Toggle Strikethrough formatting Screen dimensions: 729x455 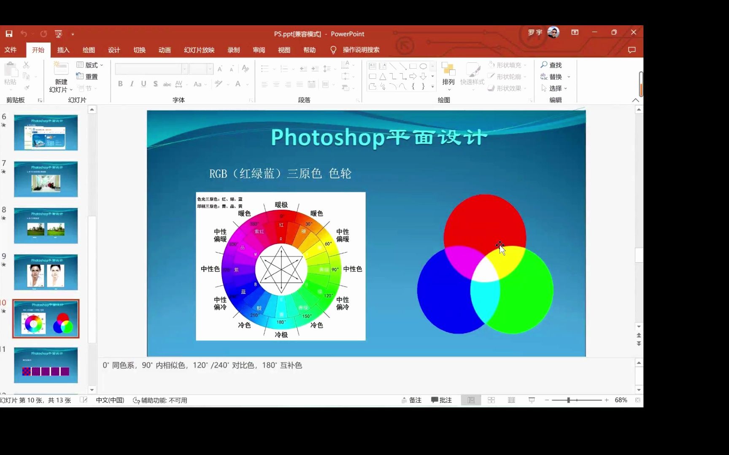pyautogui.click(x=167, y=84)
